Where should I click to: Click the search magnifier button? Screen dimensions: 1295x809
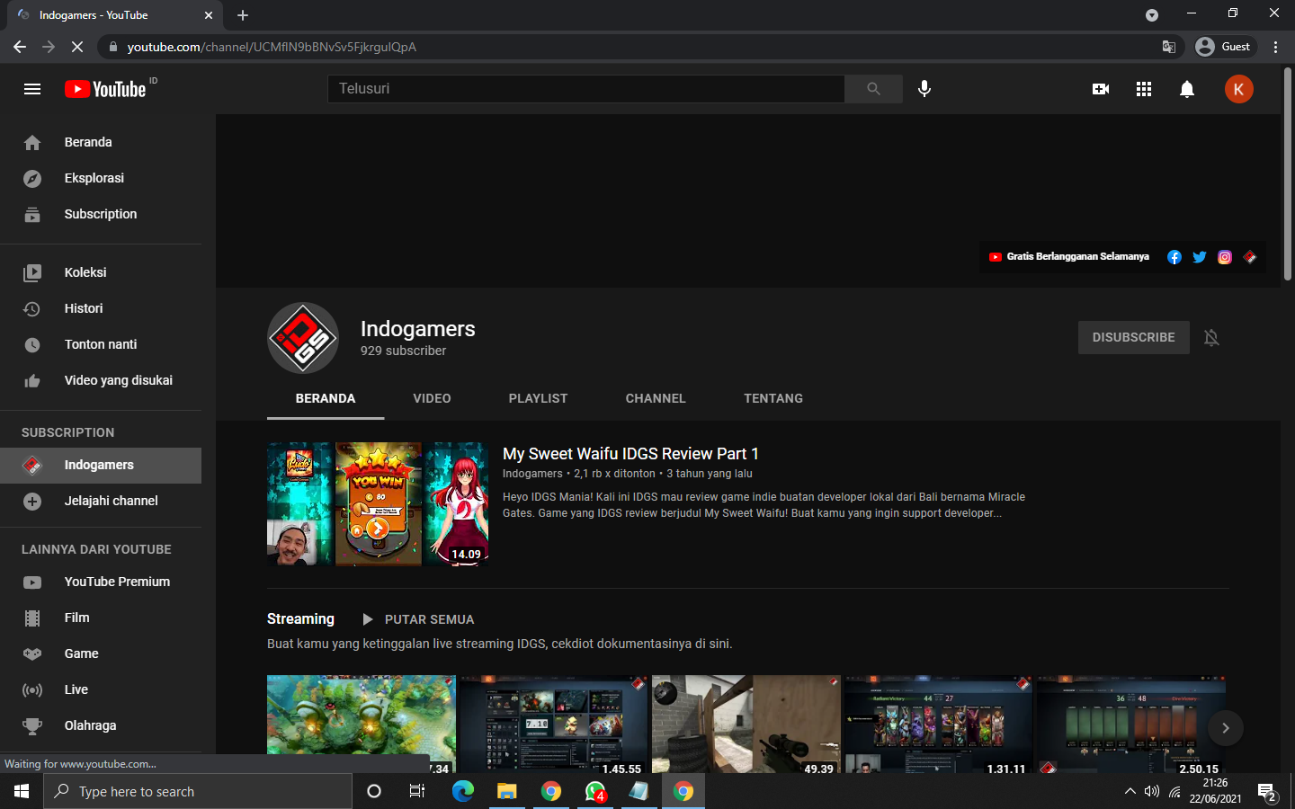873,89
